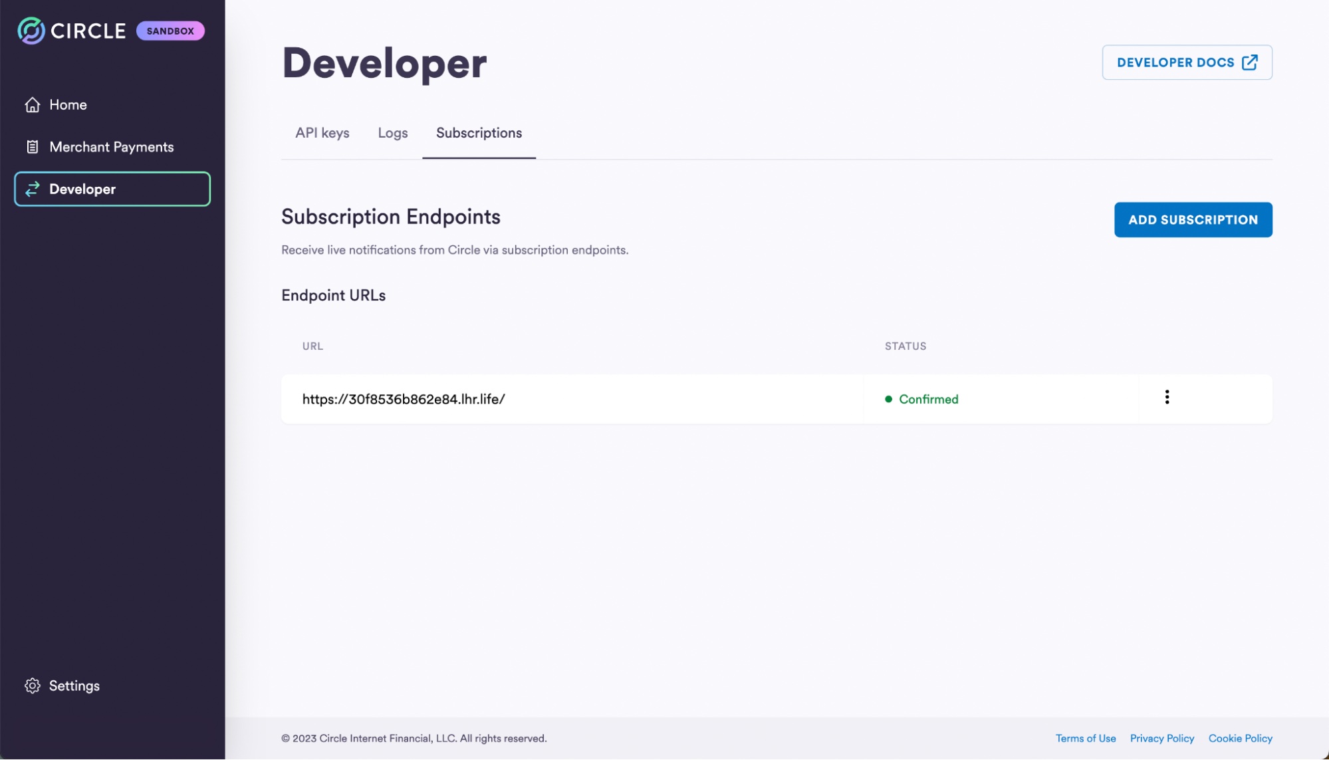Select the Subscriptions tab
The image size is (1329, 760).
[479, 133]
